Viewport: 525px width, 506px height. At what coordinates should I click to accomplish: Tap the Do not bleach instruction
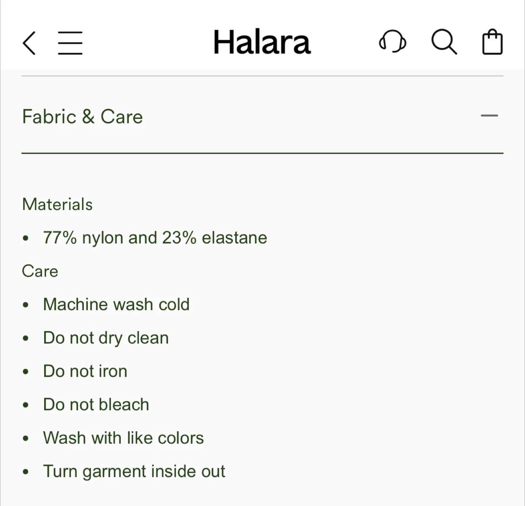point(96,404)
